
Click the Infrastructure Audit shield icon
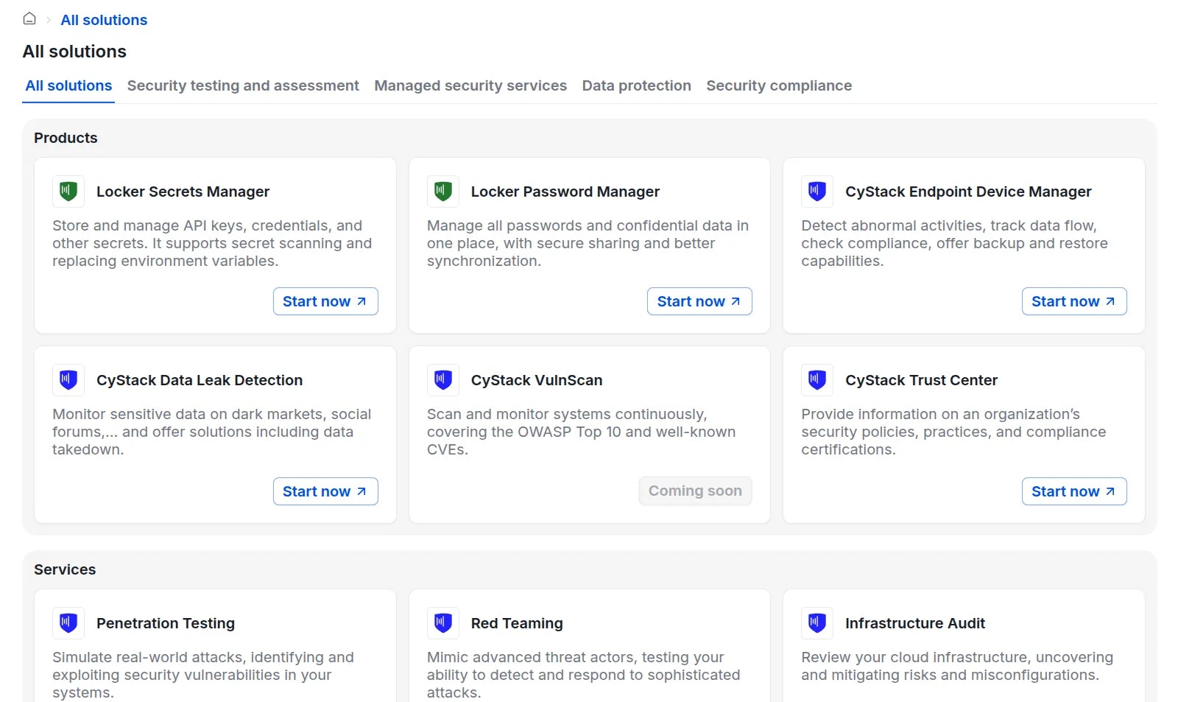tap(817, 623)
